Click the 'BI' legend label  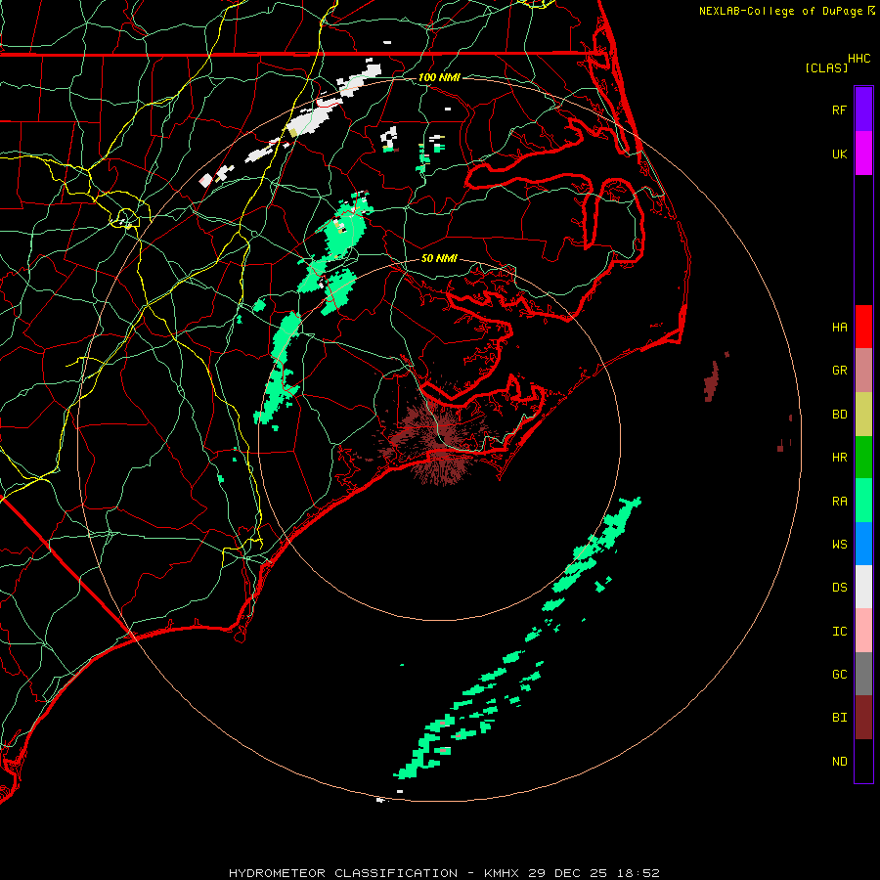click(839, 718)
